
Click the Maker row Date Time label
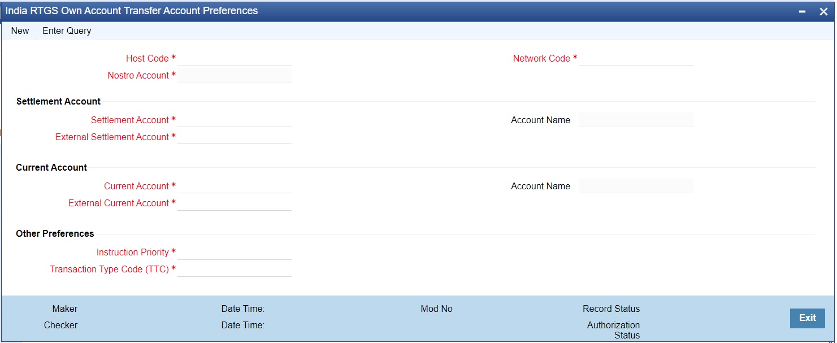(243, 309)
